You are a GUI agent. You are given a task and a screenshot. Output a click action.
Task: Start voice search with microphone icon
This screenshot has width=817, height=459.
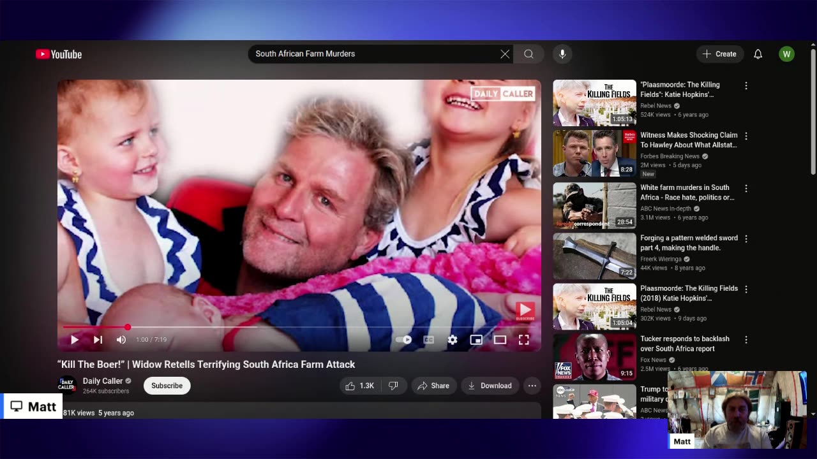click(562, 54)
